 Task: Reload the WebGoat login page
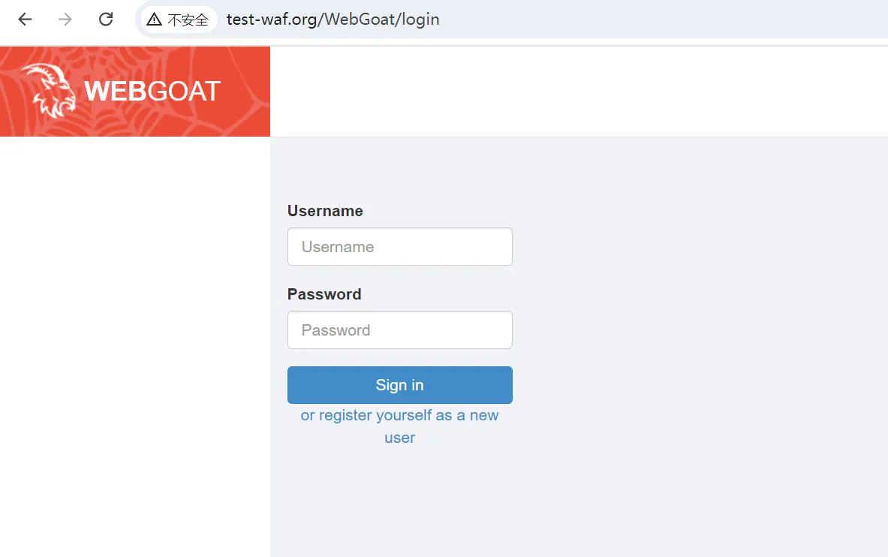pos(106,20)
